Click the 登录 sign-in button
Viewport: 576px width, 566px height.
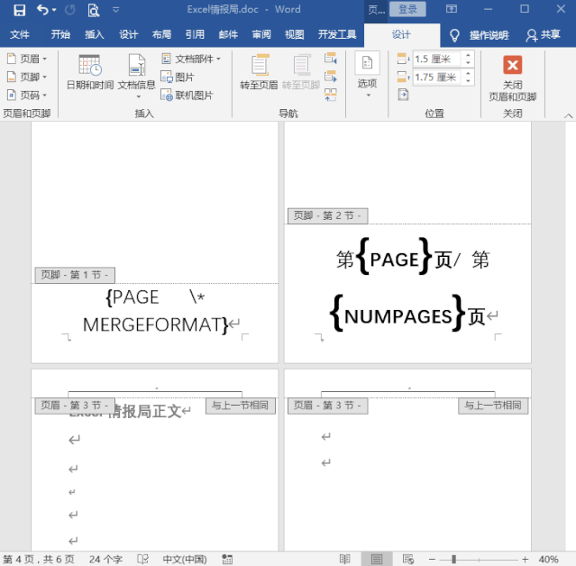(407, 9)
